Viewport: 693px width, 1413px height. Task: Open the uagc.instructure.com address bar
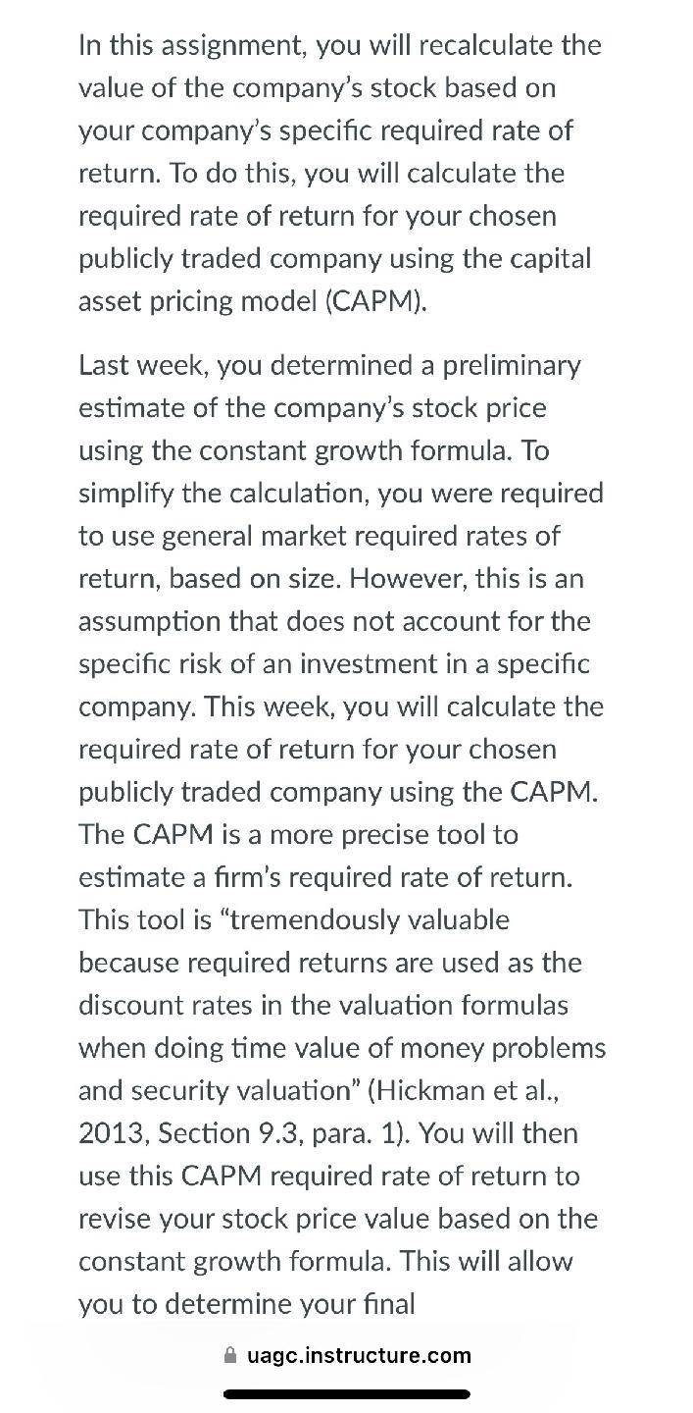pos(347,1356)
